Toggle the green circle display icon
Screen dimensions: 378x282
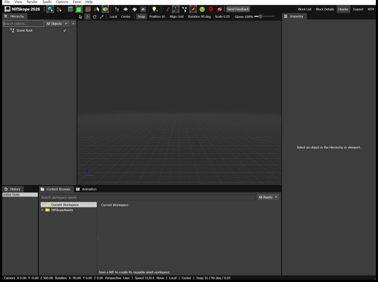coord(202,9)
